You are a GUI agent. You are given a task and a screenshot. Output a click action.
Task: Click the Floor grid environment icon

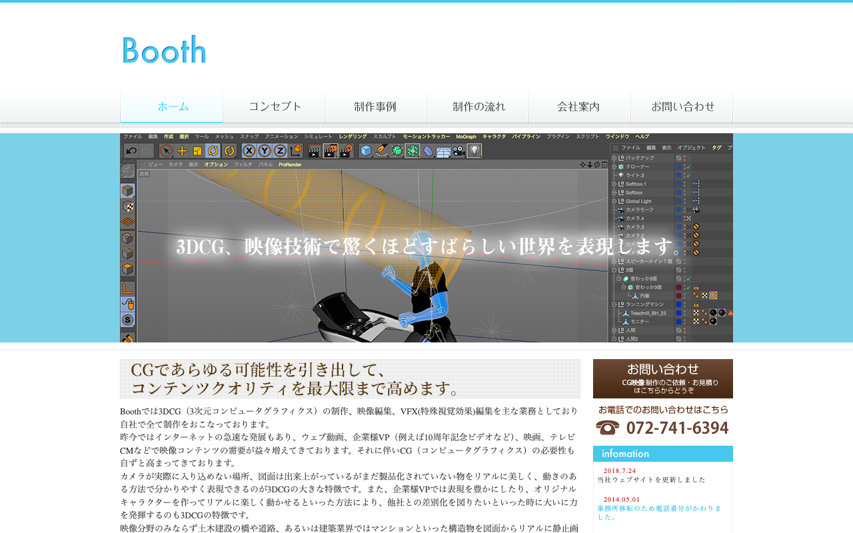[443, 151]
